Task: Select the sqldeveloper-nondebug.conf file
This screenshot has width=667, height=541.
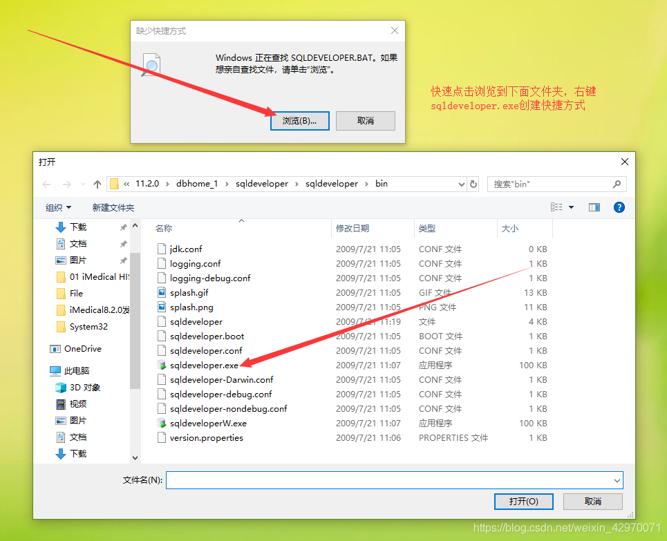Action: (x=228, y=409)
